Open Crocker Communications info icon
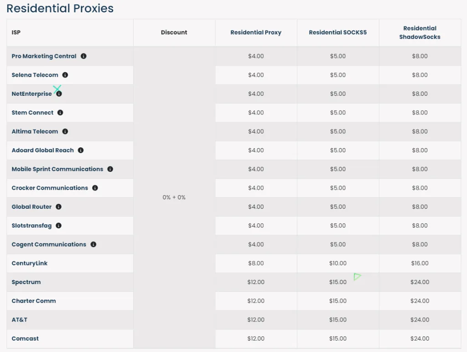The image size is (467, 352). 95,188
